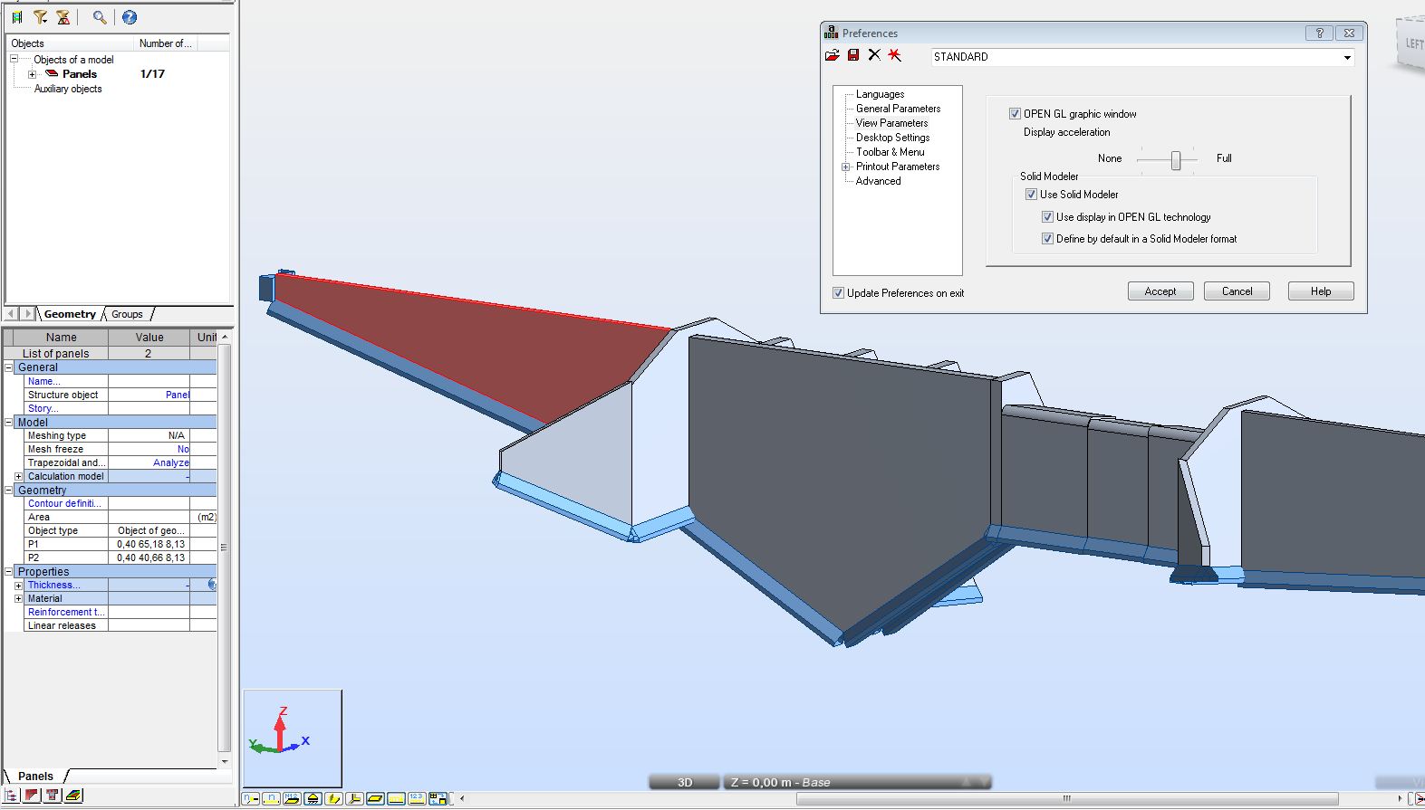Image resolution: width=1425 pixels, height=810 pixels.
Task: Toggle supports symbols display icon
Action: [313, 798]
